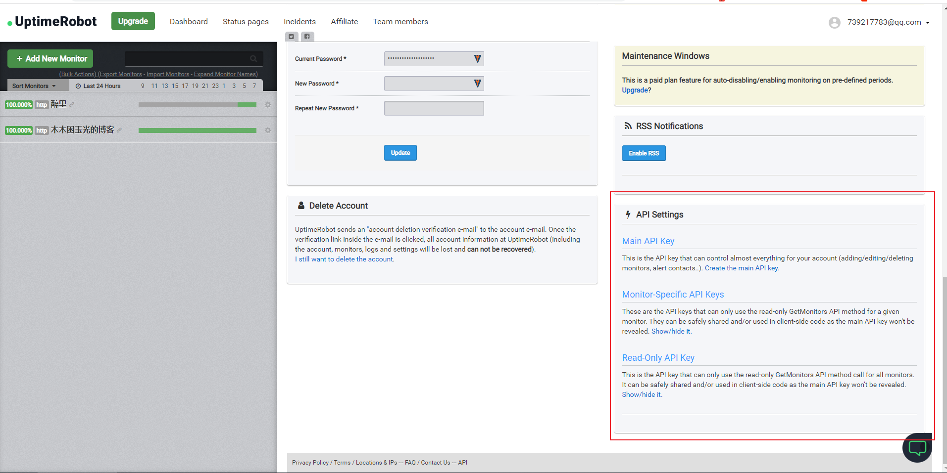Select the monitor named 醉里
The image size is (947, 473).
click(58, 104)
